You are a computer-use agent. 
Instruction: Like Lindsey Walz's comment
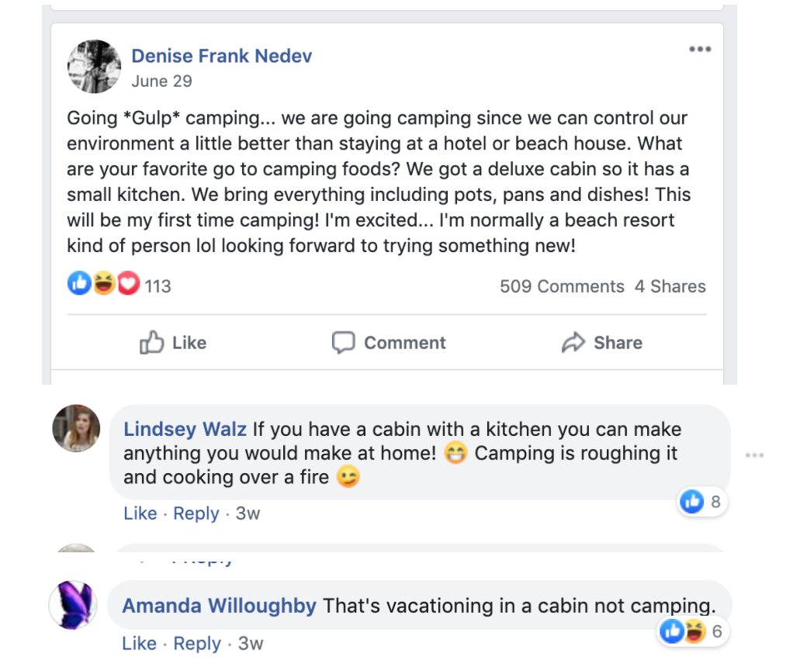pos(140,514)
